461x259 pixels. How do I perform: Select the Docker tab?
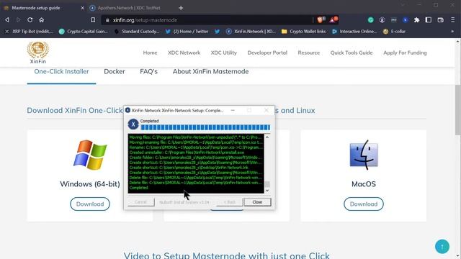coord(115,72)
